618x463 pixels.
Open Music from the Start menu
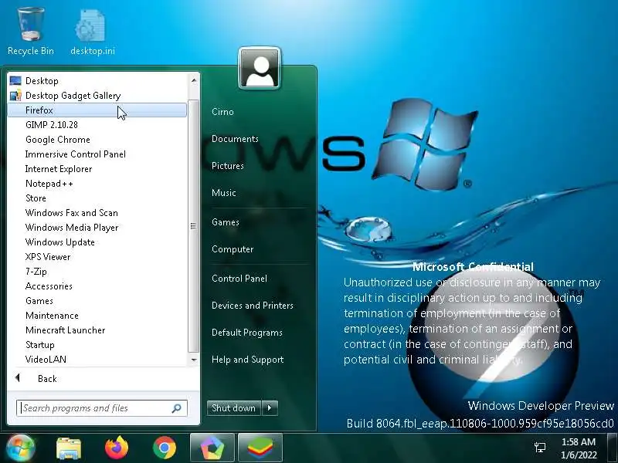coord(224,193)
